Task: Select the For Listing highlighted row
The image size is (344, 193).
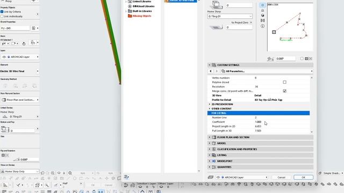Action: click(x=259, y=113)
